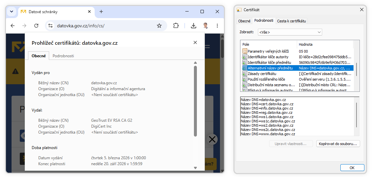
Task: Open a new browser tab with the plus icon
Action: tap(101, 12)
